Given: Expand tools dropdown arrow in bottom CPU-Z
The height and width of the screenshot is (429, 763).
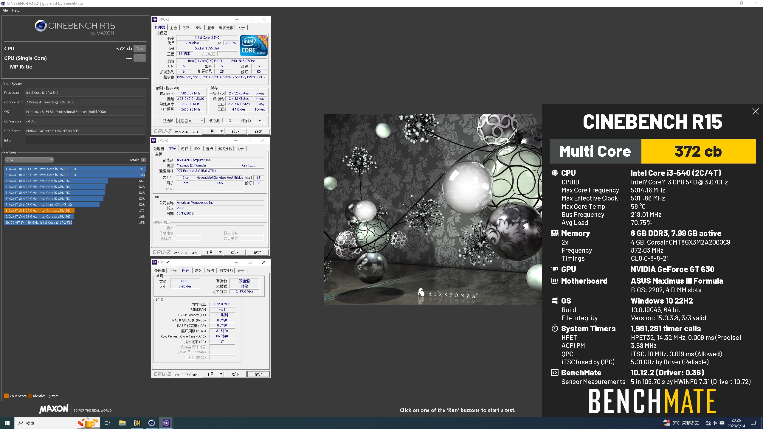Looking at the screenshot, I should point(221,374).
